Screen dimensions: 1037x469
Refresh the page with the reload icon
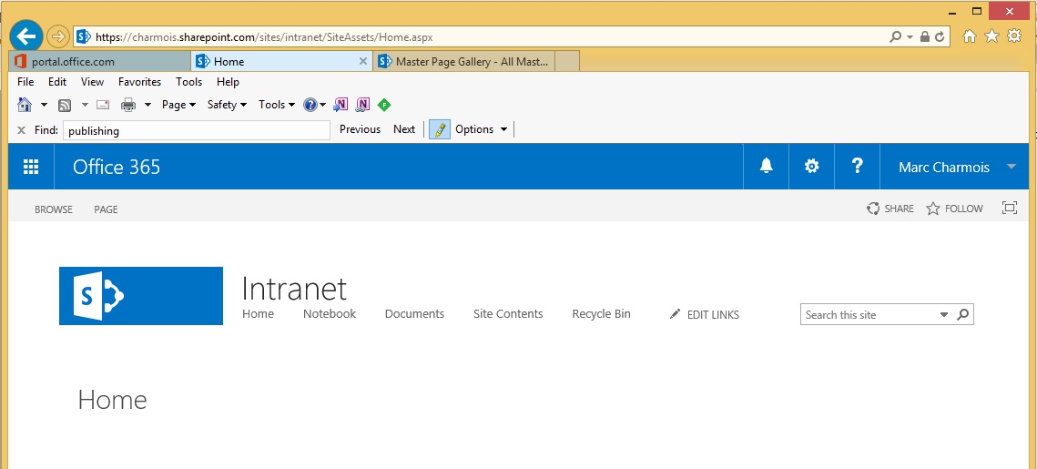[x=939, y=37]
